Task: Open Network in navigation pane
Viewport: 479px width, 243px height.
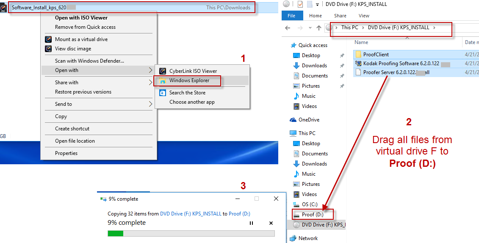Action: click(x=308, y=238)
